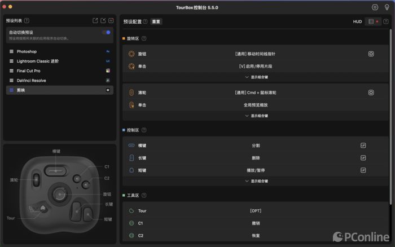The height and width of the screenshot is (247, 395).
Task: Click the export preset icon
Action: click(x=95, y=21)
